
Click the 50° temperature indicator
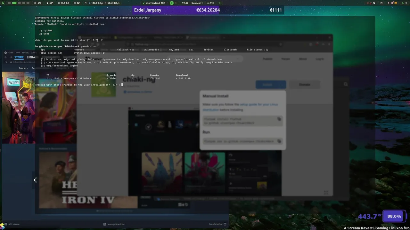coord(49,3)
